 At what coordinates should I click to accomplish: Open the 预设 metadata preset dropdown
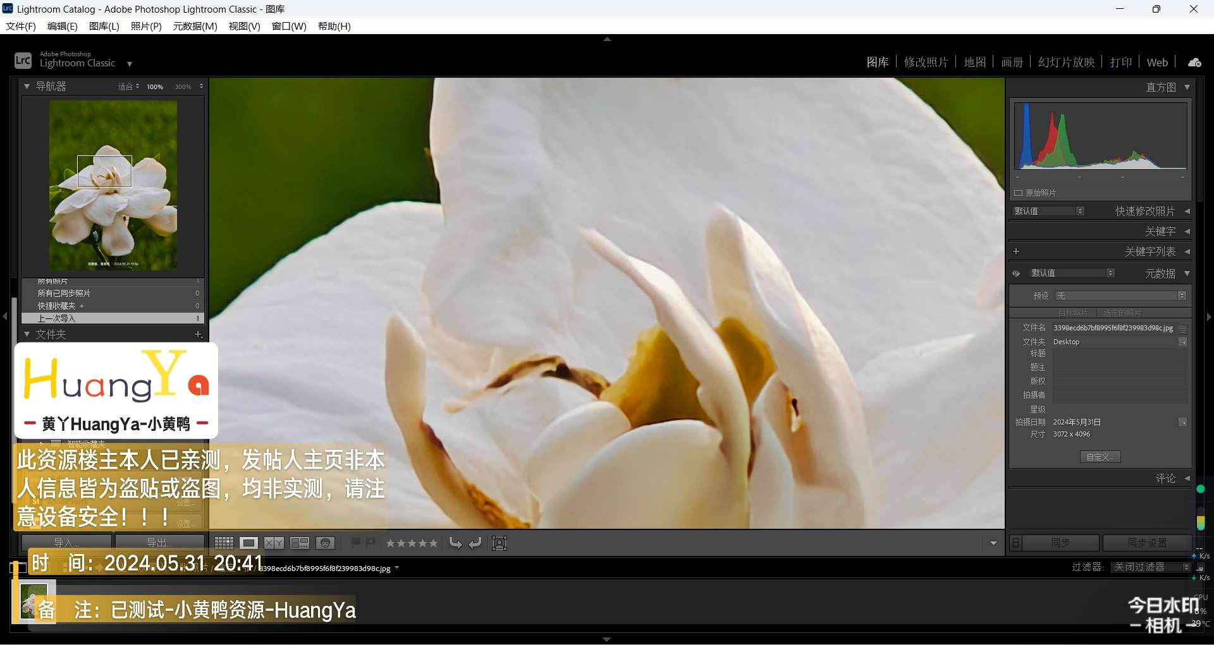[x=1120, y=296]
